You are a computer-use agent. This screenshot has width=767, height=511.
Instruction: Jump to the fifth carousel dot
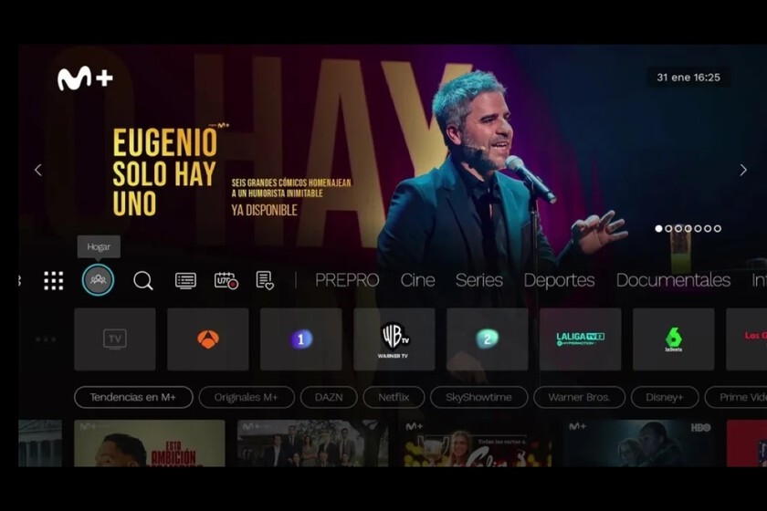tap(698, 228)
